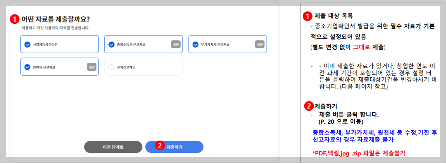Click the heading 어떤 자료를 제출할까요?
Viewport: 446px width, 164px height.
pos(56,19)
